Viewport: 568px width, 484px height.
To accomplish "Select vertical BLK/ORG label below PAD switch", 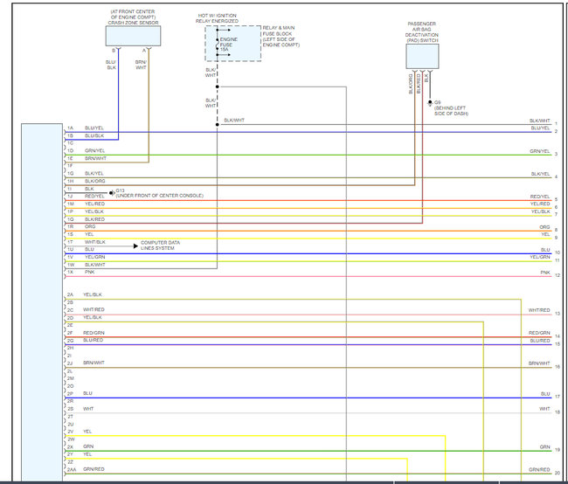I will pos(411,84).
